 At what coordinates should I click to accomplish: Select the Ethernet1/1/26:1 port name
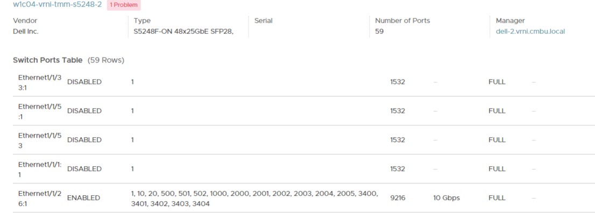coord(40,198)
